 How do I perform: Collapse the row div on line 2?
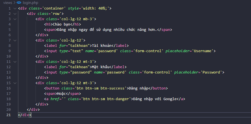point(15,13)
